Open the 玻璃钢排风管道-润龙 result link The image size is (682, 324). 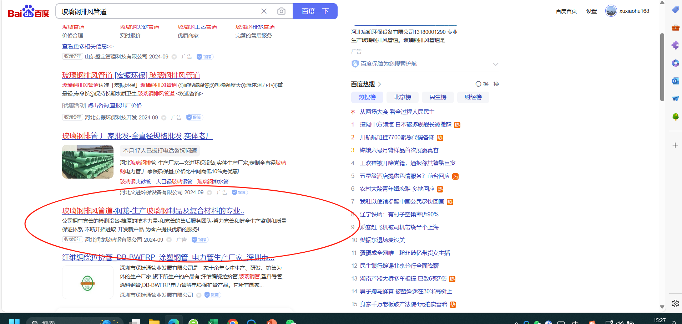click(x=153, y=211)
